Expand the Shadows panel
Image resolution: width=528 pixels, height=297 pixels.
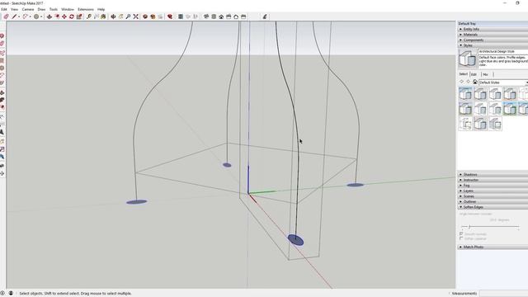coord(493,174)
